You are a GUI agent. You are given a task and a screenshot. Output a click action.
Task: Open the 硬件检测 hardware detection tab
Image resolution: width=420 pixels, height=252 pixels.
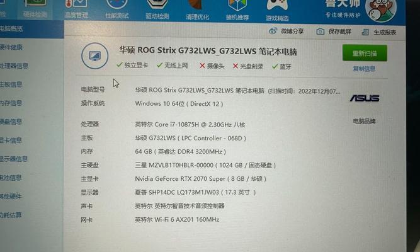point(35,9)
